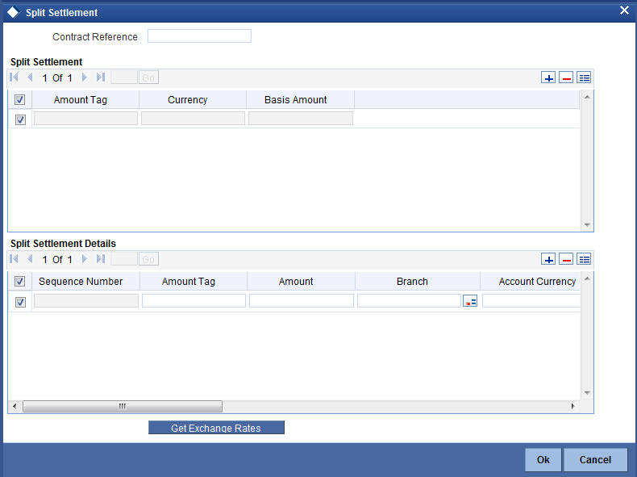
Task: Click the Account Currency column header
Action: click(531, 281)
